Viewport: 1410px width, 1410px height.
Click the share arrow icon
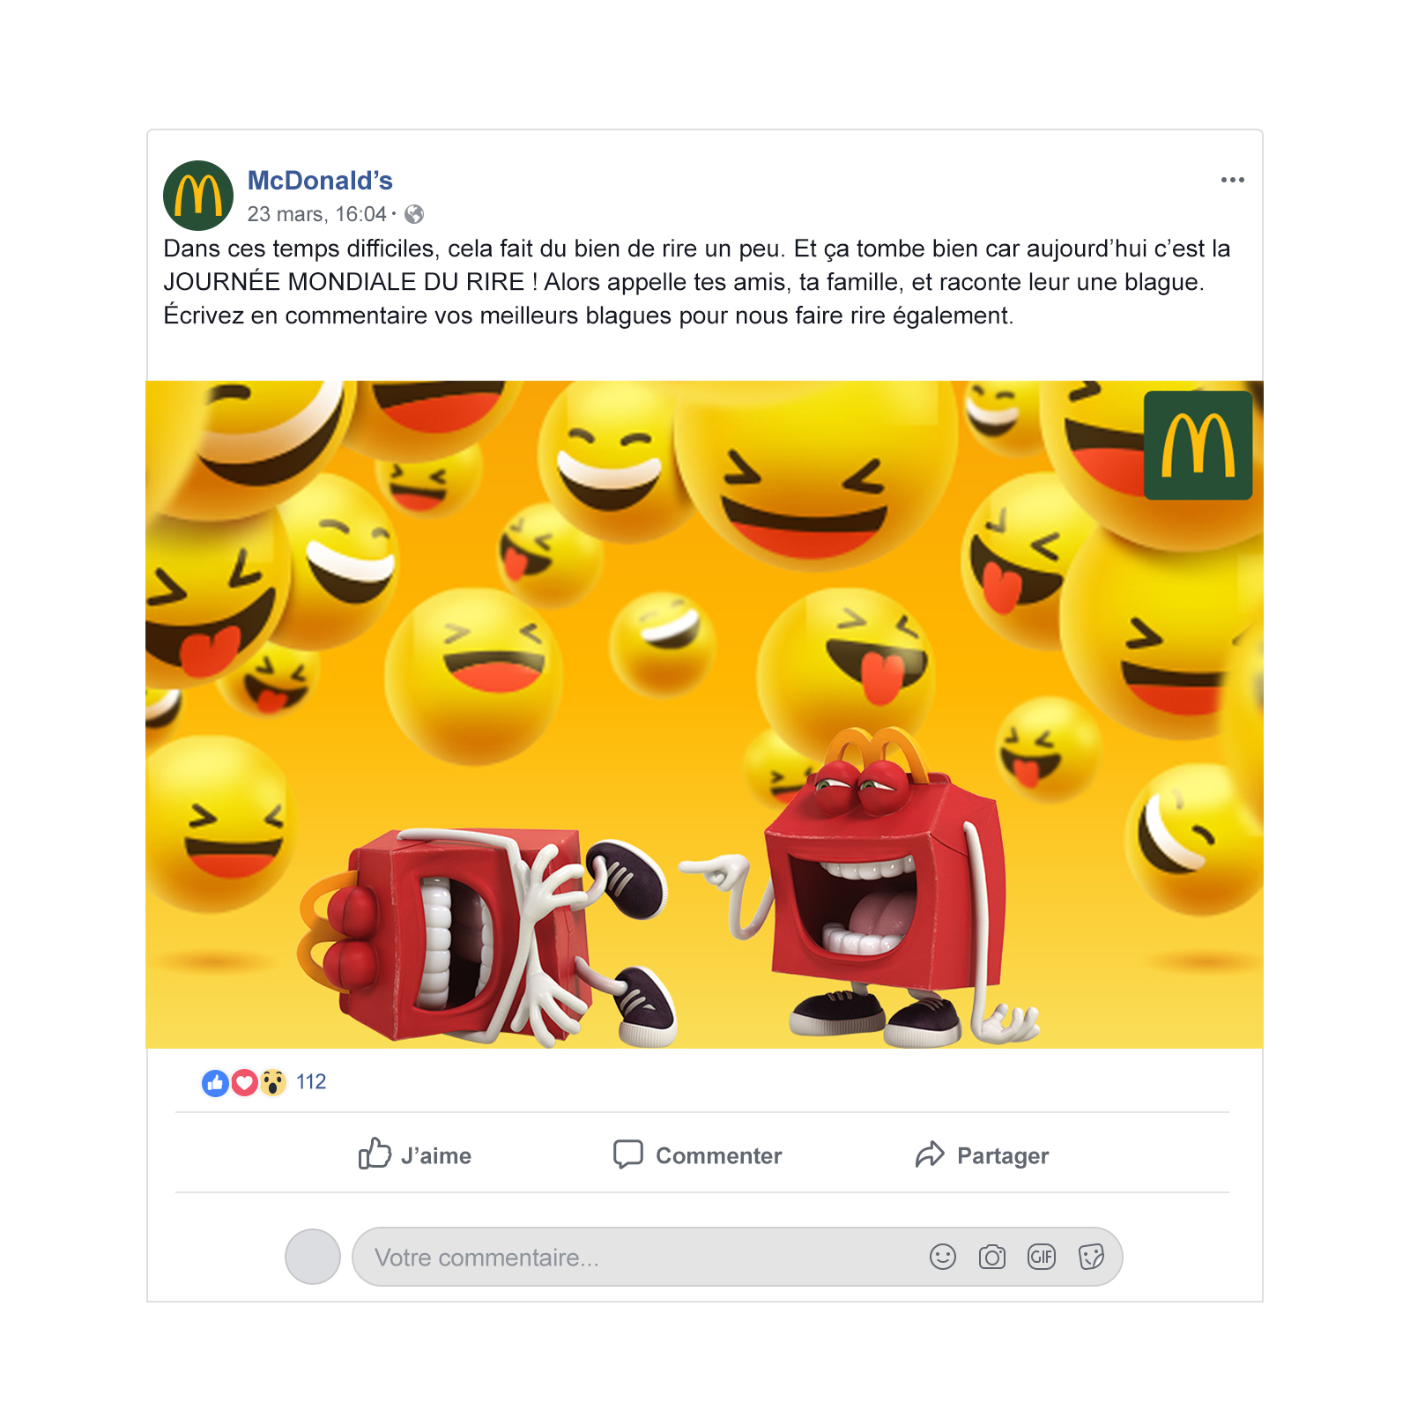coord(930,1154)
